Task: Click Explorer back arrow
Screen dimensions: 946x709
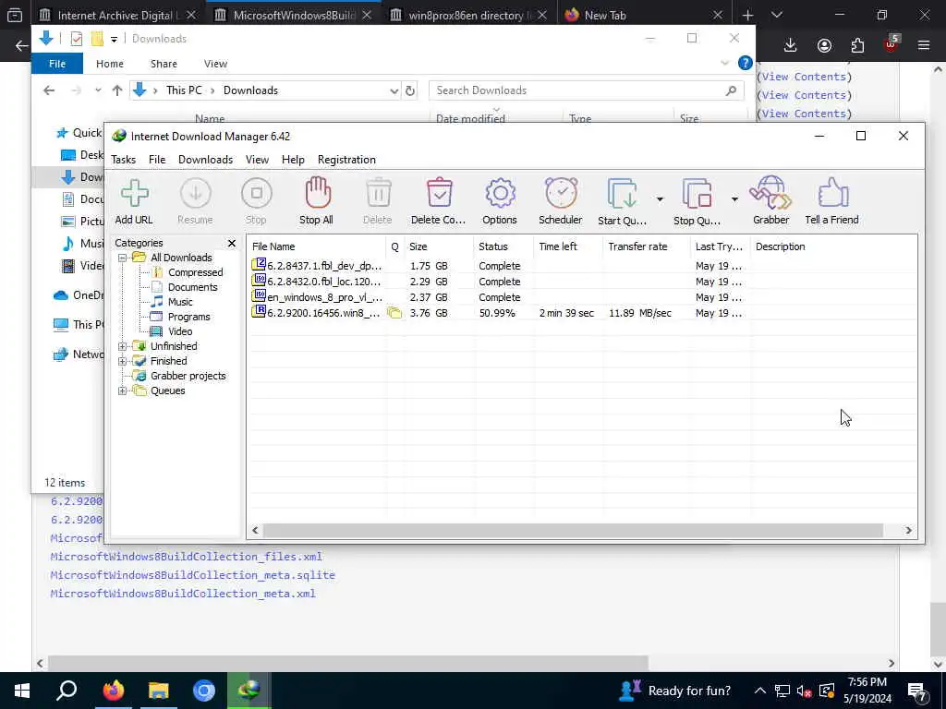Action: click(x=49, y=90)
